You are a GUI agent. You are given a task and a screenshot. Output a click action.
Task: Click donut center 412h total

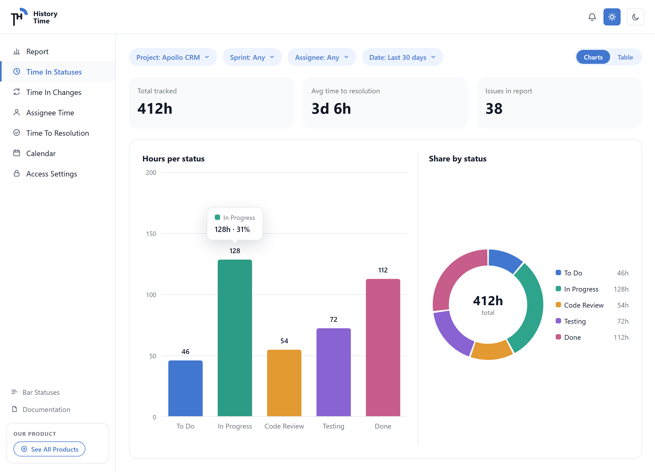point(488,305)
